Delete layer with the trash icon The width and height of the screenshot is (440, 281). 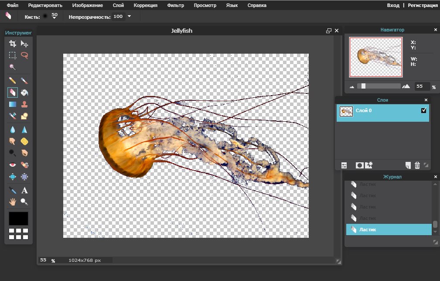click(417, 165)
